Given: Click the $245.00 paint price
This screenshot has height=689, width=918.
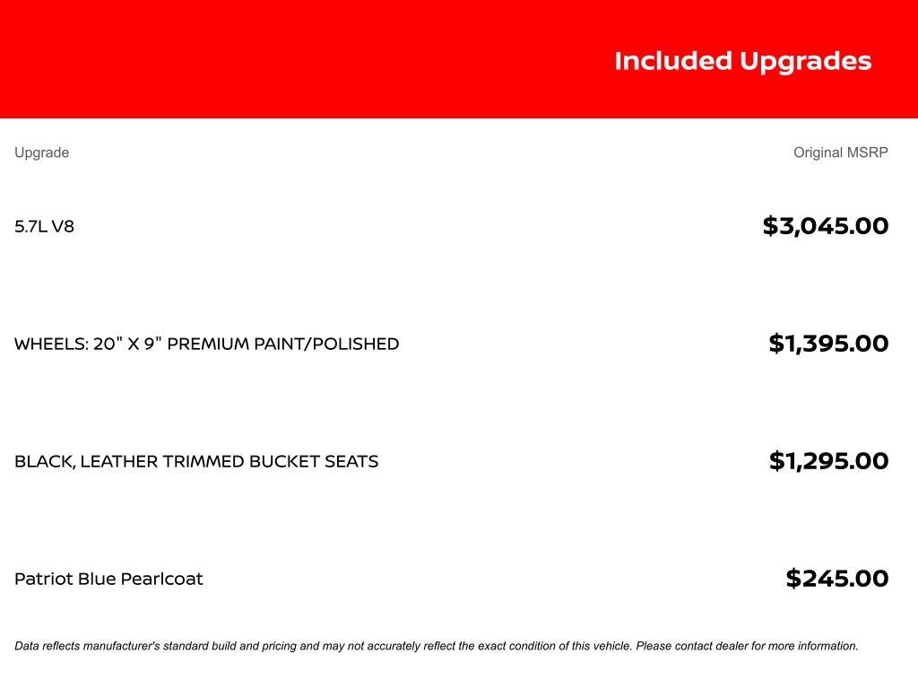Looking at the screenshot, I should coord(836,579).
